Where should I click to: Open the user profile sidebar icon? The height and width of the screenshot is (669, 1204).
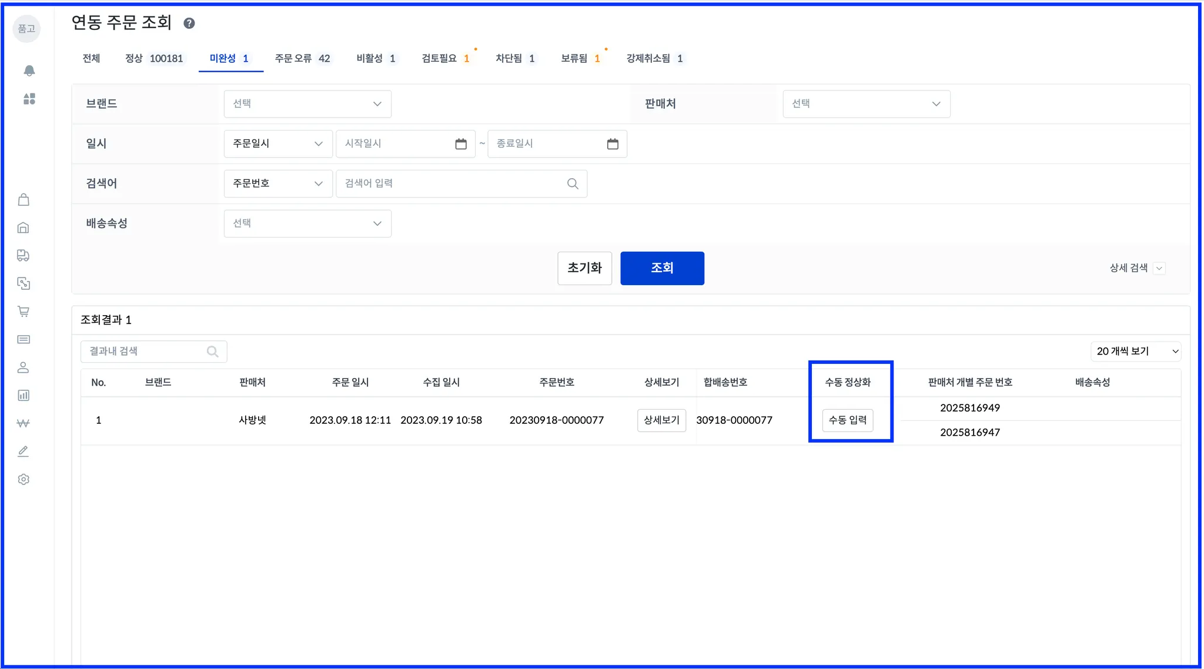tap(24, 367)
